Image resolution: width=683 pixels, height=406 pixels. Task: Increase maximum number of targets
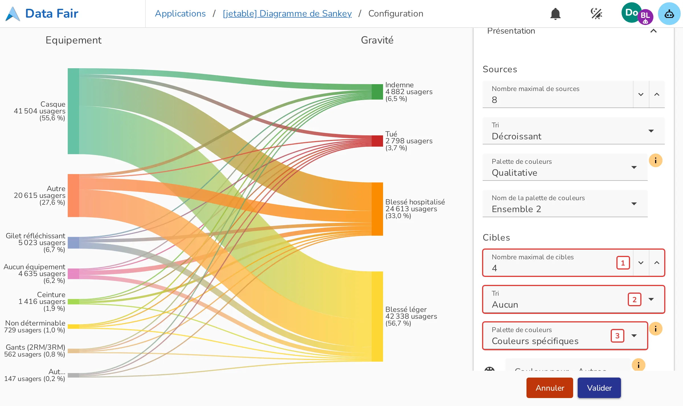pyautogui.click(x=657, y=263)
